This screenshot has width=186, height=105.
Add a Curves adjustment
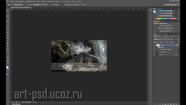166,25
